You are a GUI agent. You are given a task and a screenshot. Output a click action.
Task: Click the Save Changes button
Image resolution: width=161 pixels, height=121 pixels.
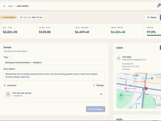96,109
